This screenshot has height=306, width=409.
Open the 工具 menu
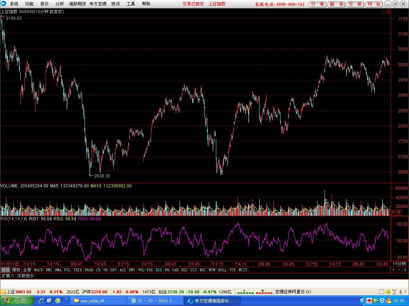131,4
